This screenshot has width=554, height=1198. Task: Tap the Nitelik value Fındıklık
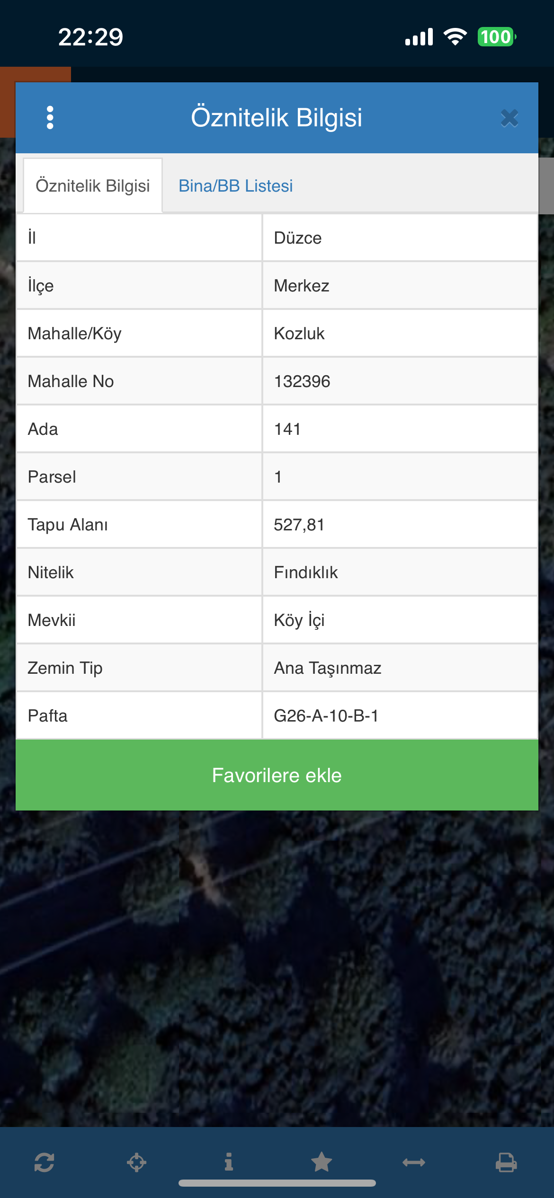tap(306, 573)
